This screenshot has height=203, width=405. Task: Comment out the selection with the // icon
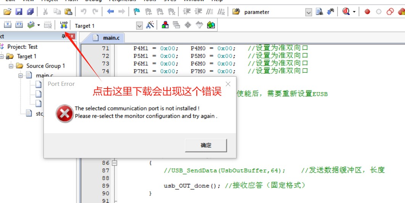(x=209, y=11)
